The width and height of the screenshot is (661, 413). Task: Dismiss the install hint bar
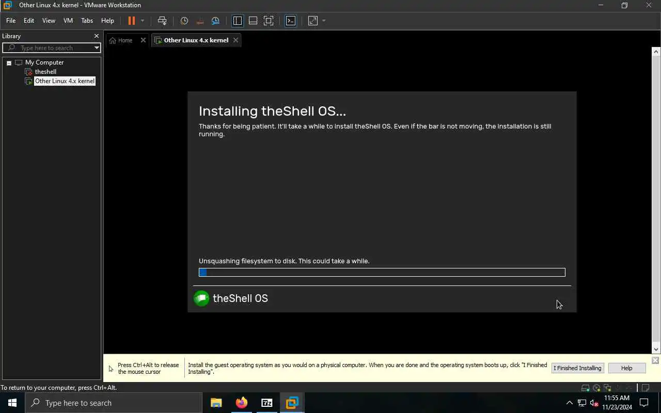tap(655, 360)
